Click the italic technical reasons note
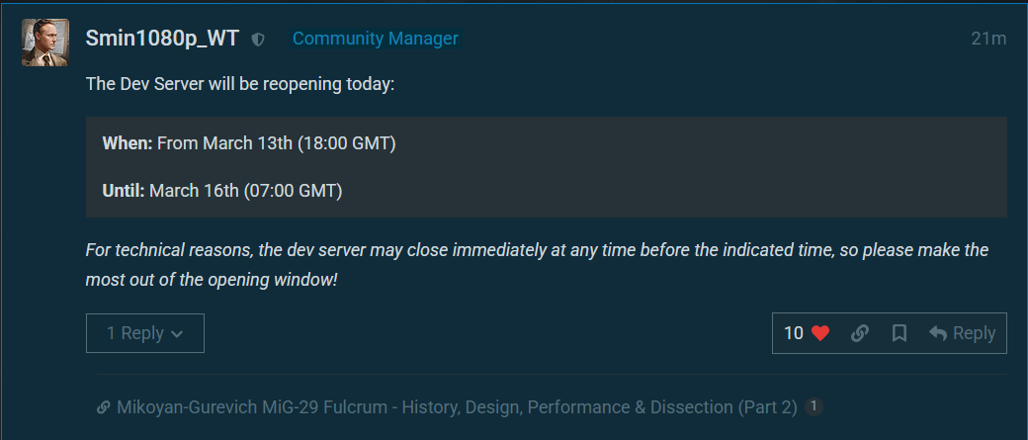Viewport: 1028px width, 440px height. point(537,264)
